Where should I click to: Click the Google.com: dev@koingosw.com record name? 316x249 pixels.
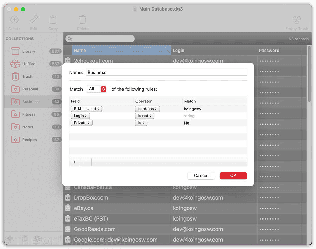click(x=116, y=240)
